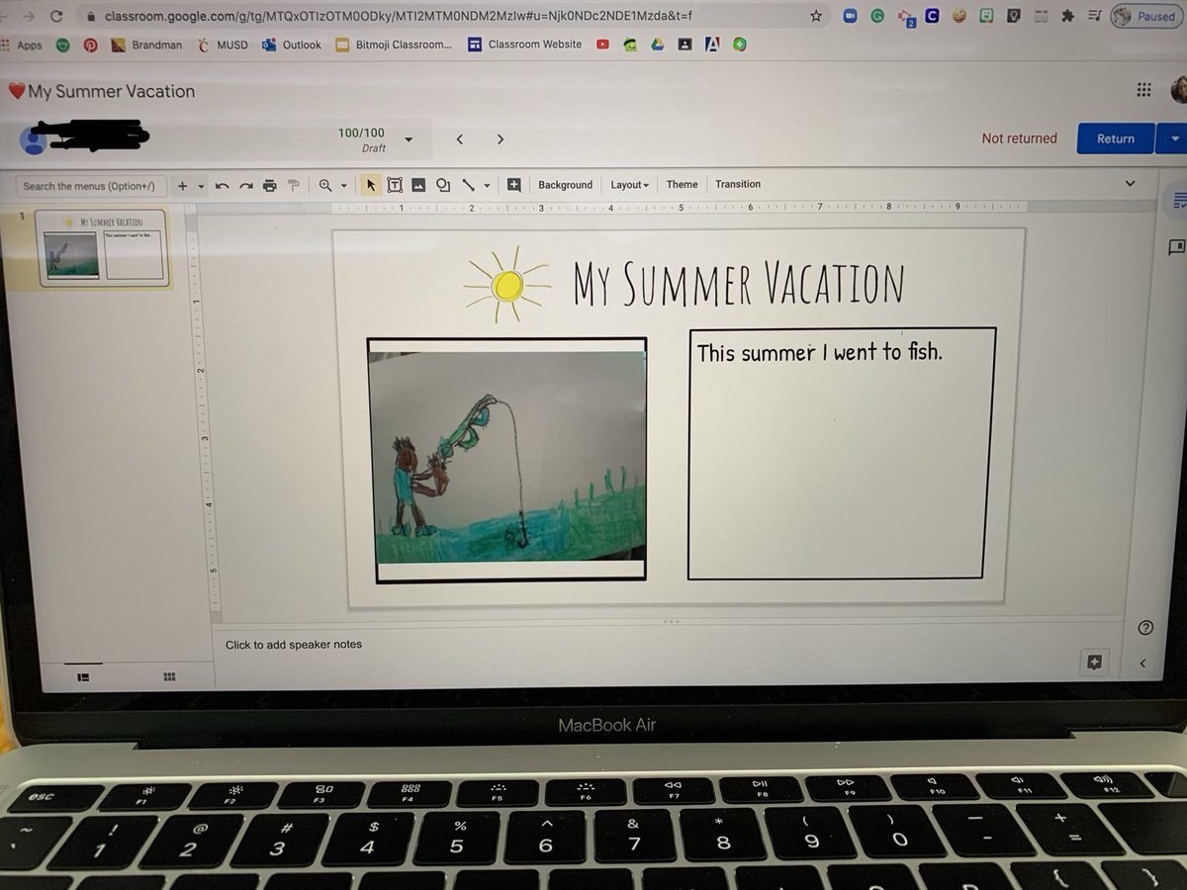This screenshot has width=1187, height=890.
Task: Open the Classroom Website bookmark
Action: pos(525,44)
